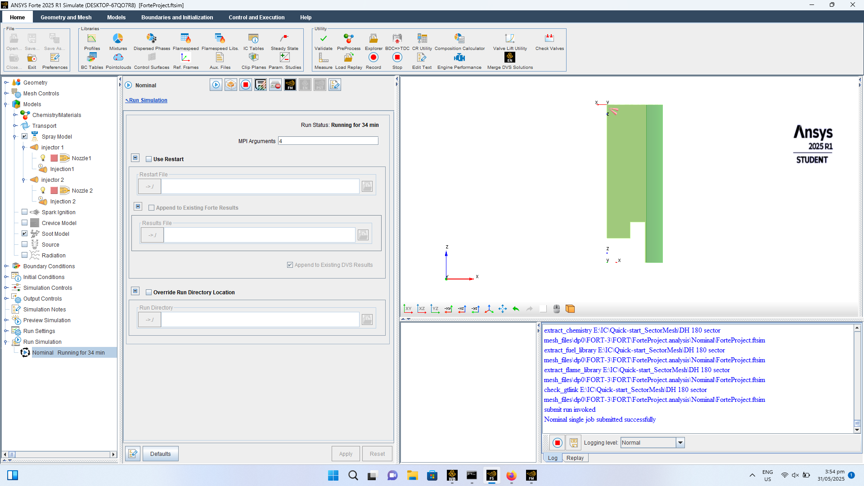Click the MPI Arguments field
Viewport: 864px width, 486px height.
(x=328, y=141)
